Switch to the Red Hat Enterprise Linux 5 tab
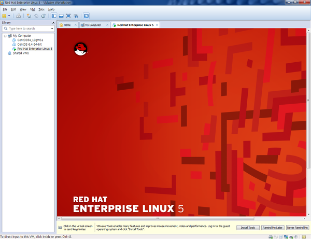This screenshot has width=311, height=239. coord(135,25)
